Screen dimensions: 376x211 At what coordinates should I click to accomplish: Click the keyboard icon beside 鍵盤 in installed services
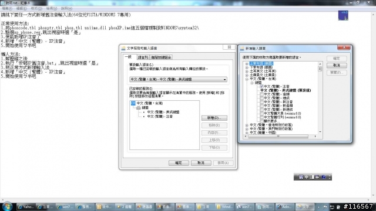click(139, 108)
